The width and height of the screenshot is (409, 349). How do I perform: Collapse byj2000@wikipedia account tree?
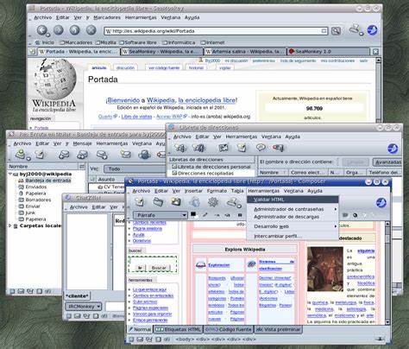[x=10, y=174]
